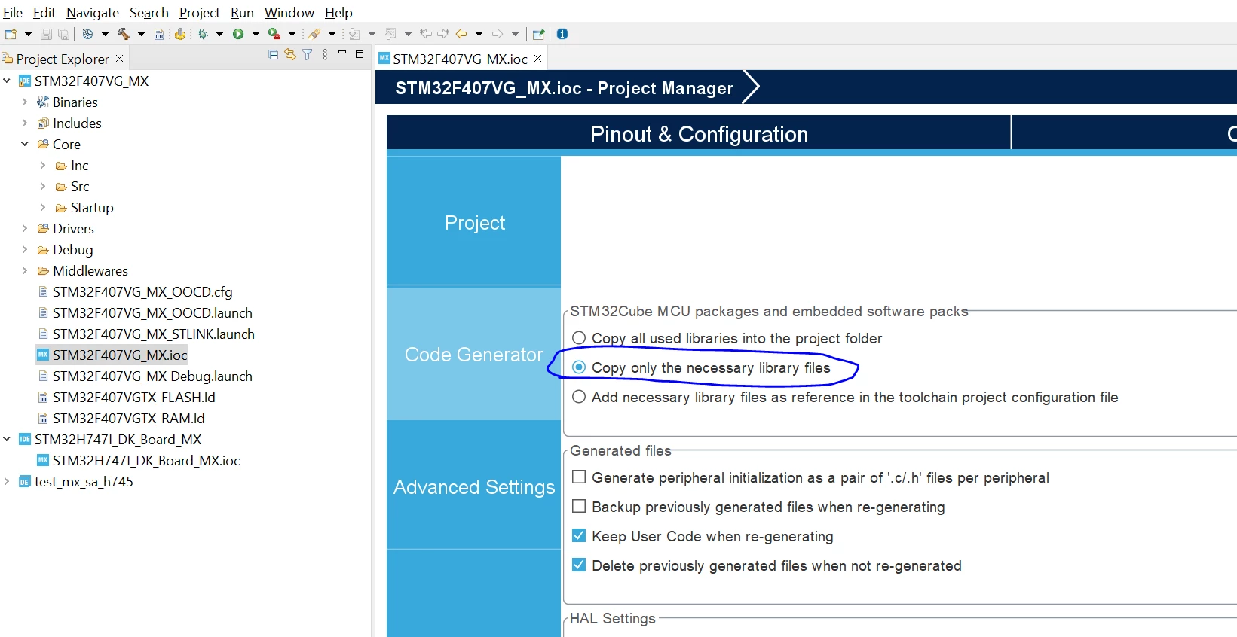Click the Previous Annotation icon
Viewport: 1237px width, 637px height.
point(390,34)
